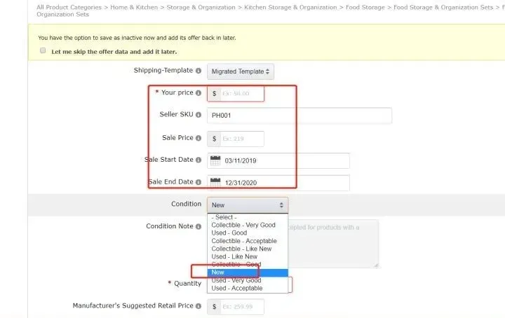Click the Seller SKU info icon
Image resolution: width=505 pixels, height=318 pixels.
pyautogui.click(x=198, y=115)
